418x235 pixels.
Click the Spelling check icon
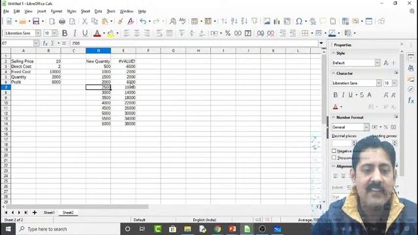point(183,21)
